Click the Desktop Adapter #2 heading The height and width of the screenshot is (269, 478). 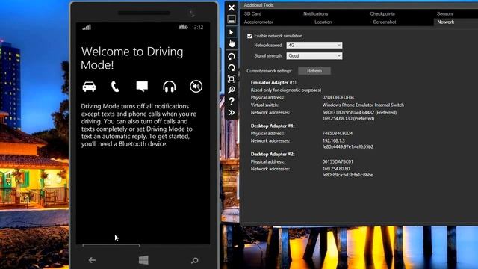click(x=273, y=154)
